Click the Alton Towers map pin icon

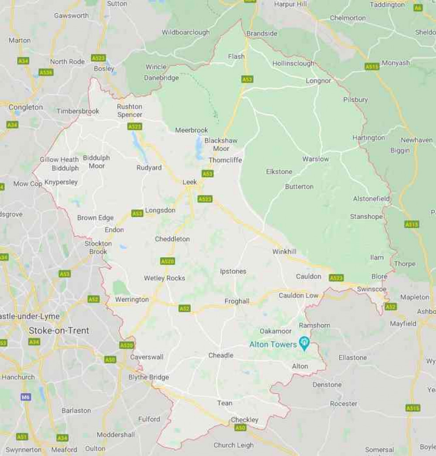click(304, 344)
